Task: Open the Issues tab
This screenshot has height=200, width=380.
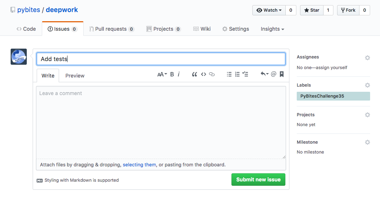Action: click(62, 29)
